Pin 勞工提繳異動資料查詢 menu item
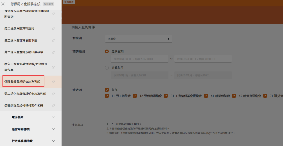Screen dimensions: 283x146 click(x=54, y=28)
